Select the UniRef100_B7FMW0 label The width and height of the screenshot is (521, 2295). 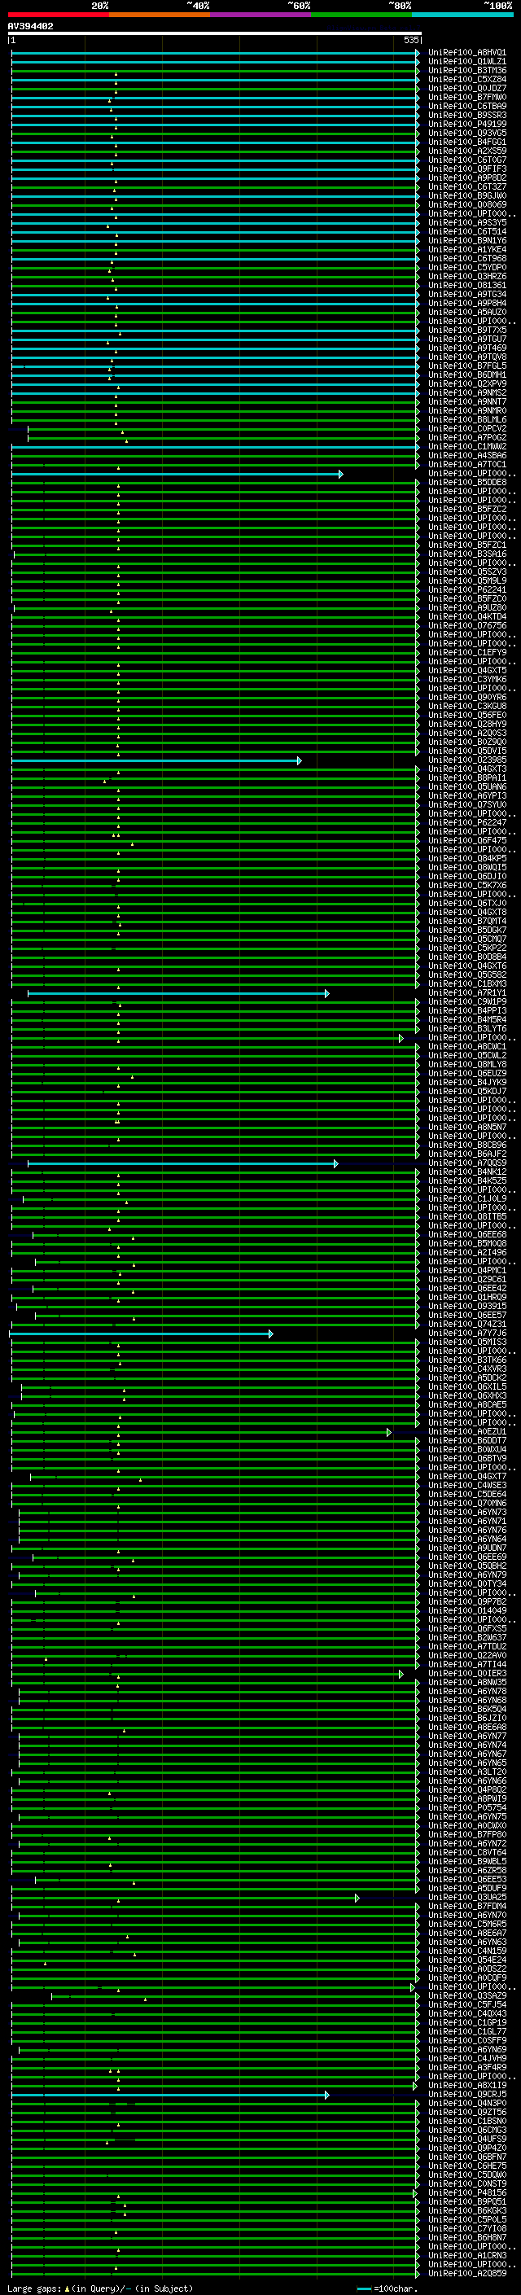tap(466, 97)
